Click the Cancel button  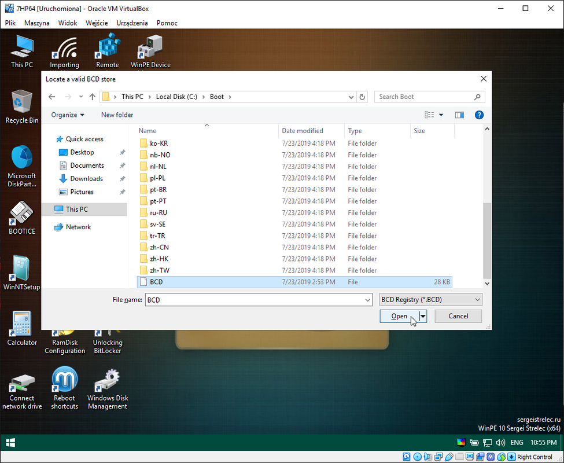(x=458, y=316)
